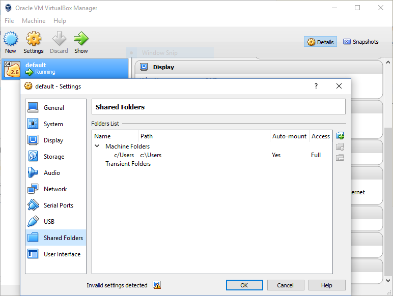This screenshot has height=296, width=393.
Task: Click the manager details scrollbar thumb
Action: click(x=388, y=201)
